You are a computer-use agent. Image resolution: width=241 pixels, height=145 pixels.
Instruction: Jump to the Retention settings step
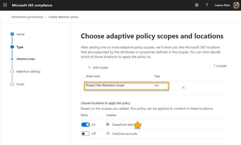tap(28, 72)
